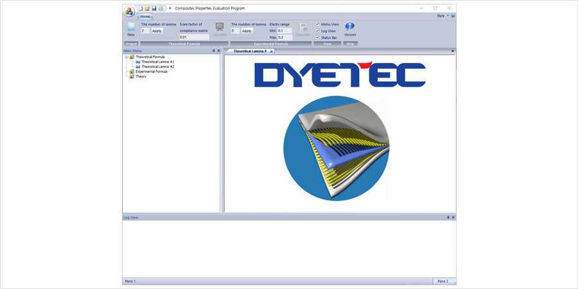Maximize the Composites Properties Evaluation Program window
Screen dimensions: 578x289
pyautogui.click(x=435, y=8)
